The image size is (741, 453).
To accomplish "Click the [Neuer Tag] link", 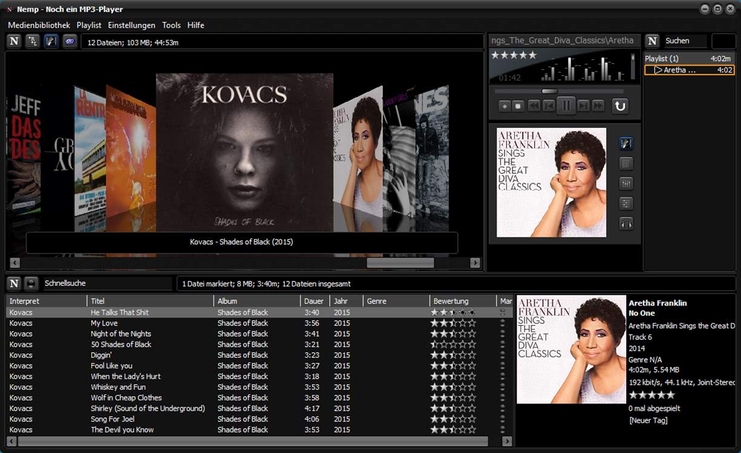I will tap(648, 420).
